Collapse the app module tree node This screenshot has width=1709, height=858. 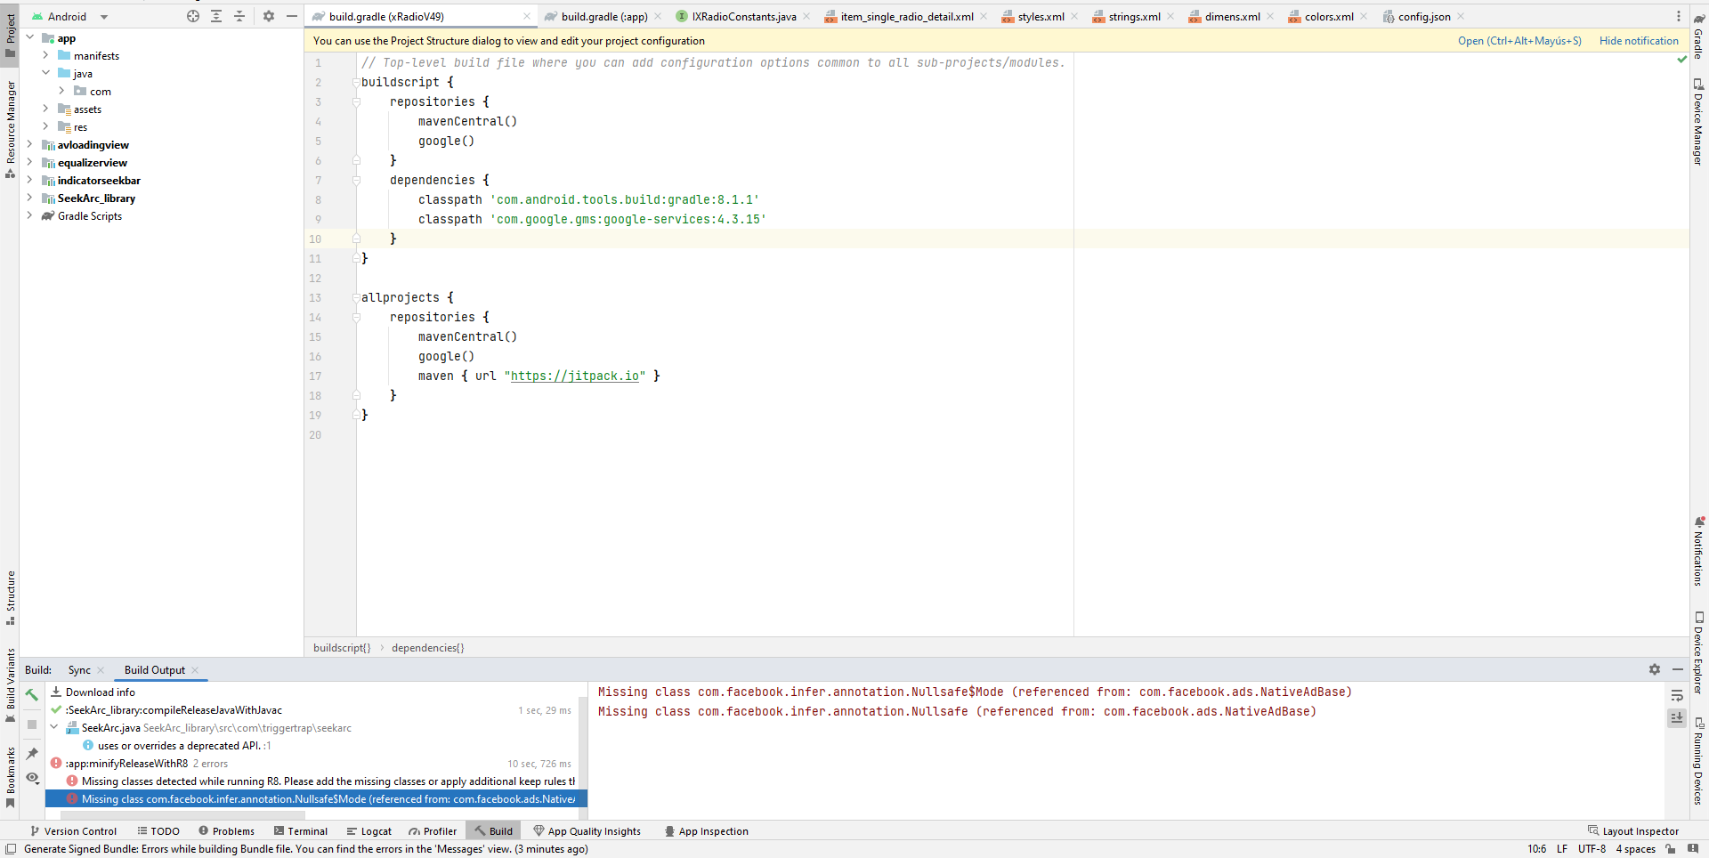coord(29,37)
